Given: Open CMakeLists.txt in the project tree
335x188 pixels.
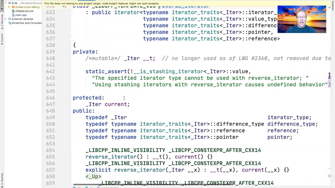Looking at the screenshot, I should (24, 11).
